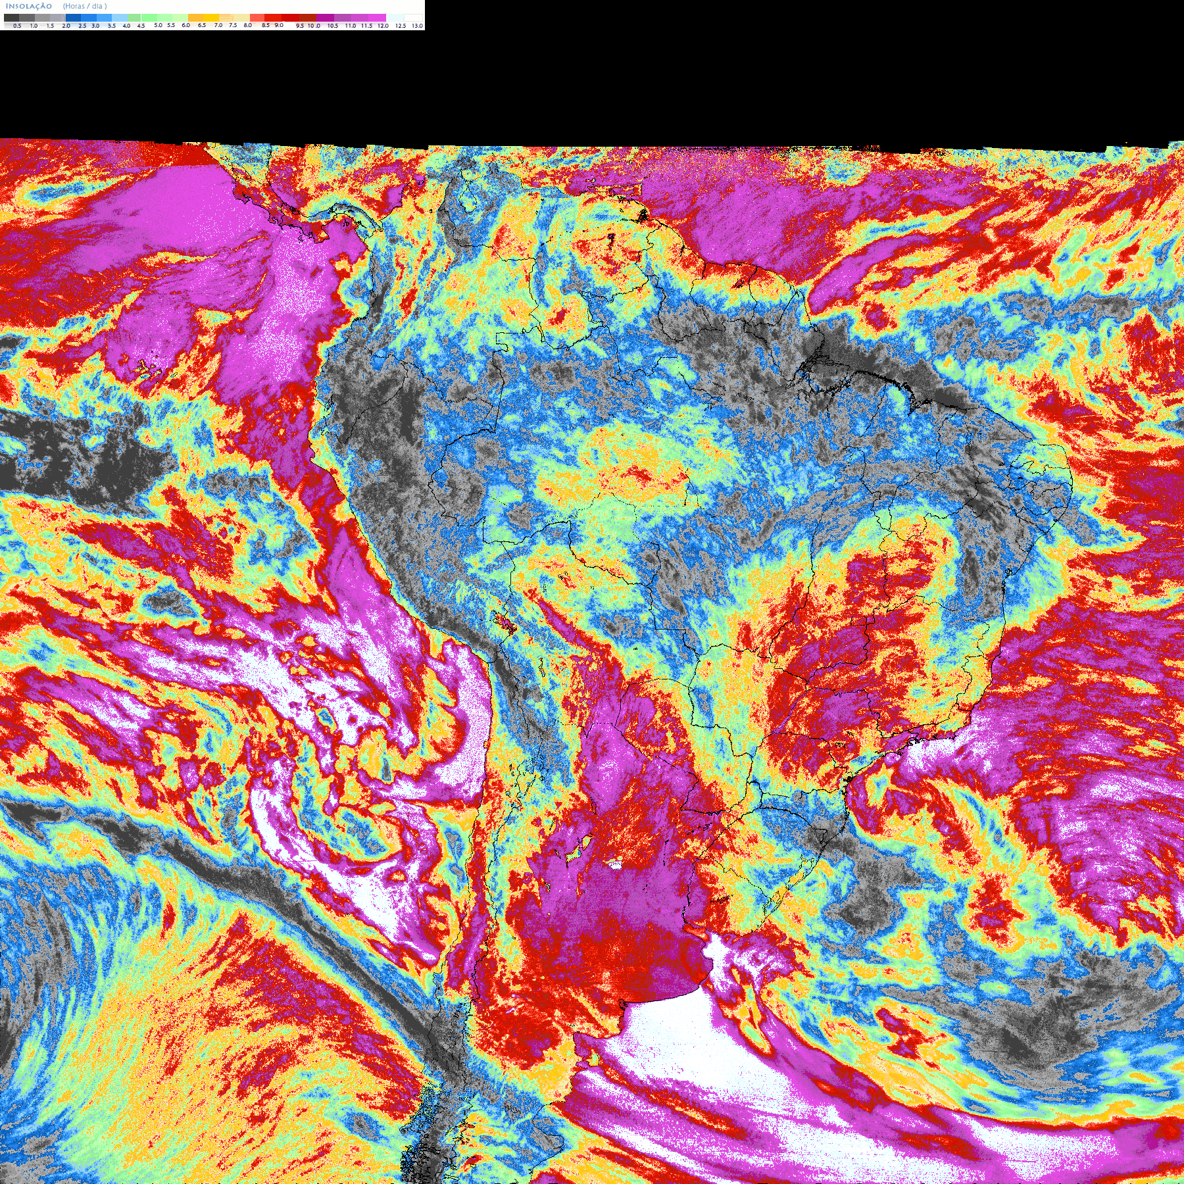Pick the bright yellow legend swatch
Viewport: 1184px width, 1184px height.
pos(211,18)
